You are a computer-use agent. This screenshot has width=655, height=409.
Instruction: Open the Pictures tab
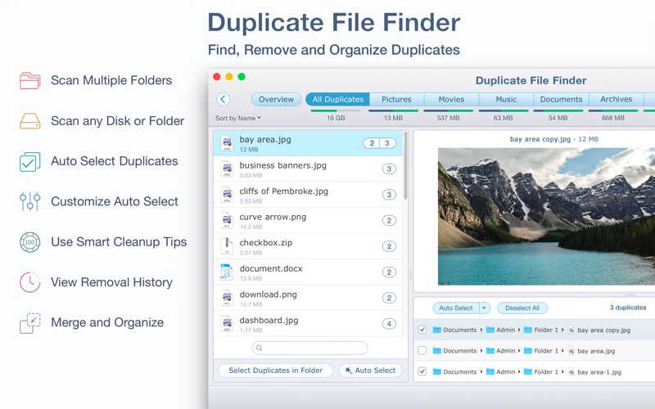tap(396, 99)
